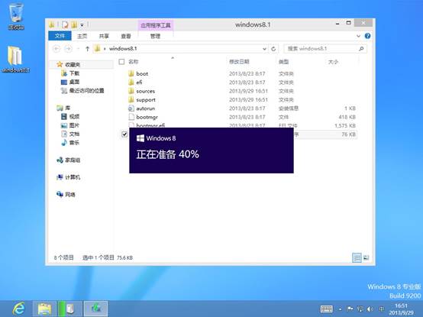
Task: Click the Action Center flag icon
Action: click(x=350, y=309)
